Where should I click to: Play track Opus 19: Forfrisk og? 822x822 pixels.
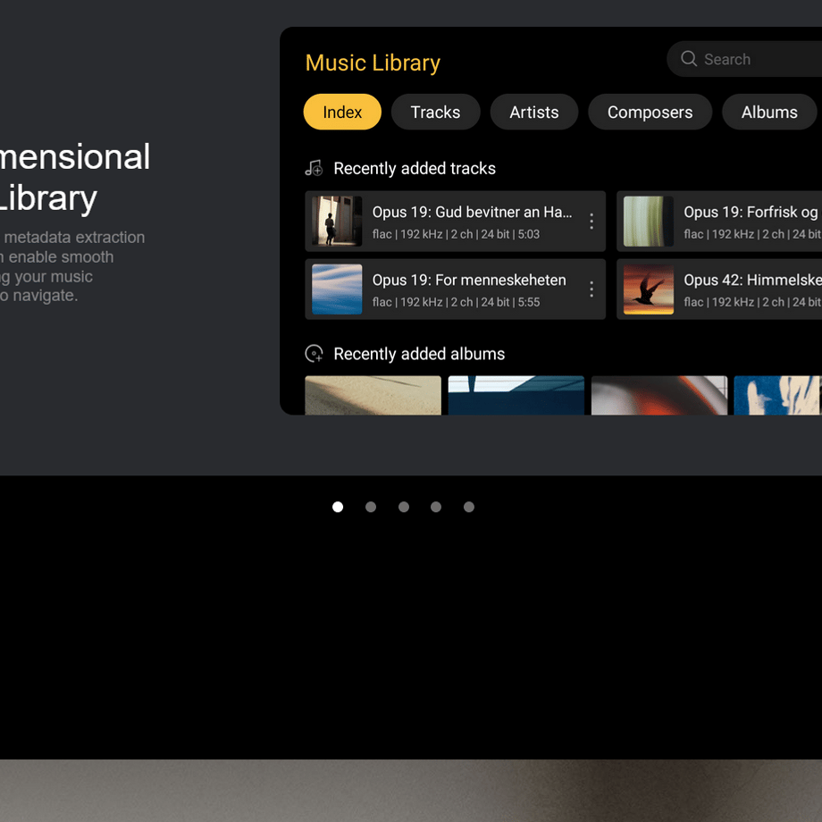click(719, 222)
